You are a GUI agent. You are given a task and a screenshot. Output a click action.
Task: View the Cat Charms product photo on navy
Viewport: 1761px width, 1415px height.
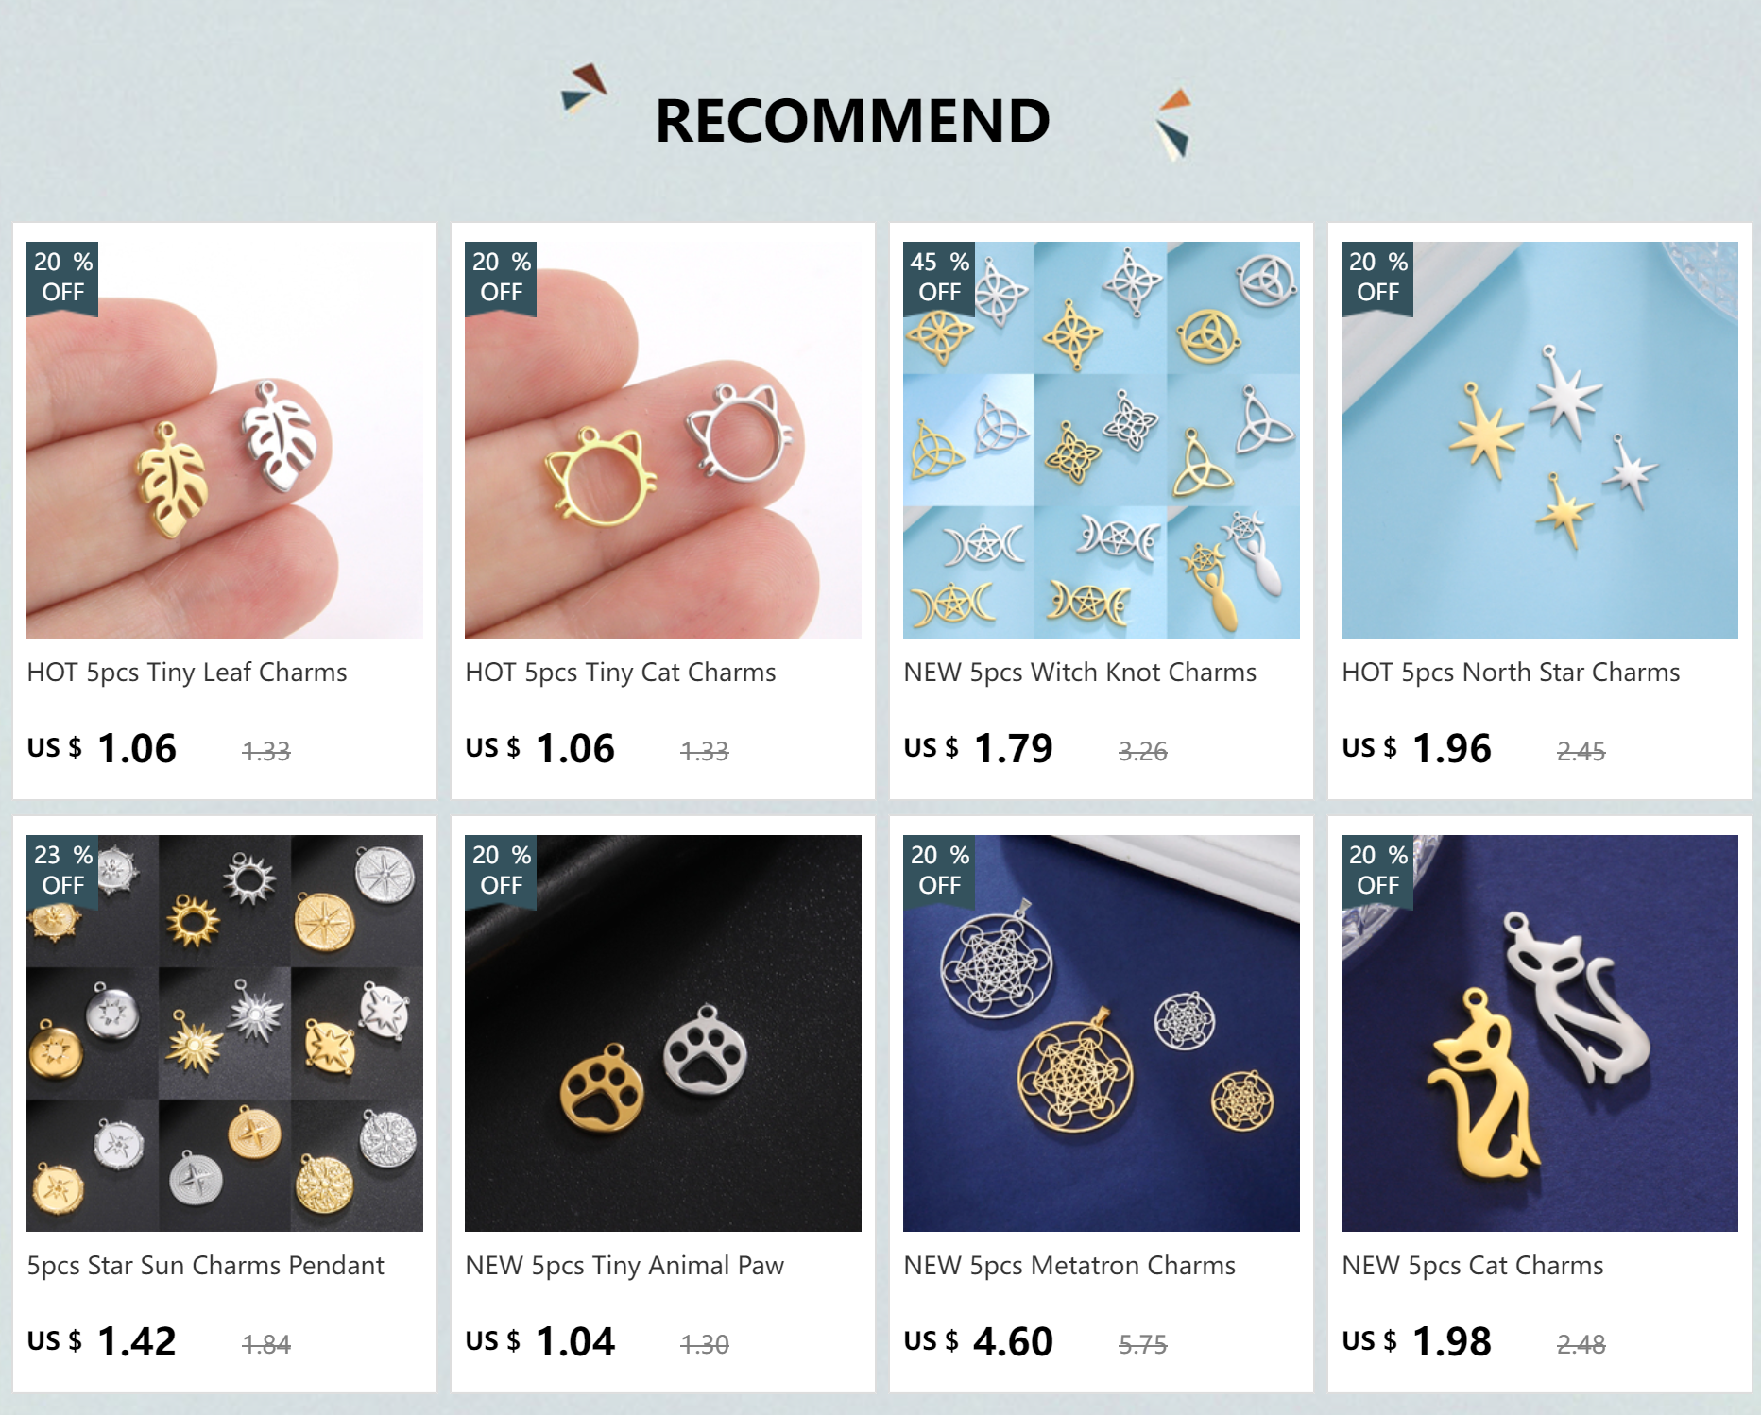click(x=1540, y=1033)
